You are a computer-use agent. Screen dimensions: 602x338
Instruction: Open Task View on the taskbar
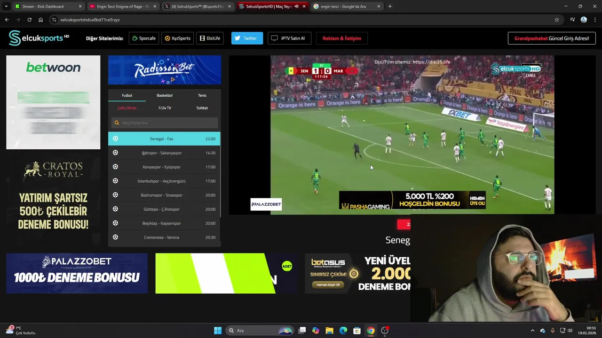[x=302, y=330]
